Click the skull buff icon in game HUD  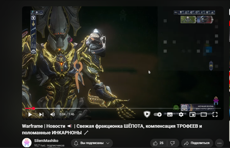click(181, 12)
